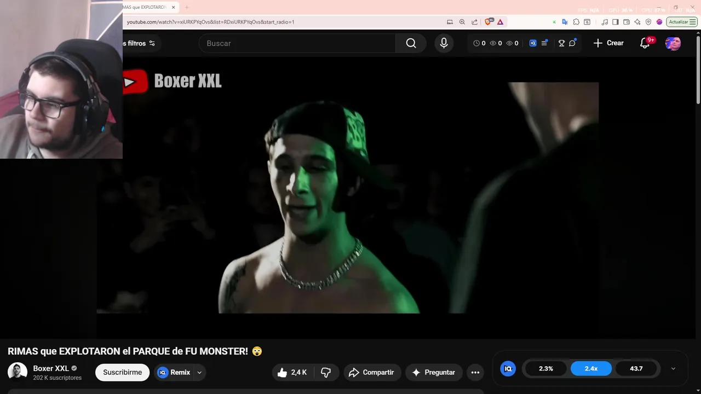Toggle the browser sidebar panel icon

click(616, 22)
